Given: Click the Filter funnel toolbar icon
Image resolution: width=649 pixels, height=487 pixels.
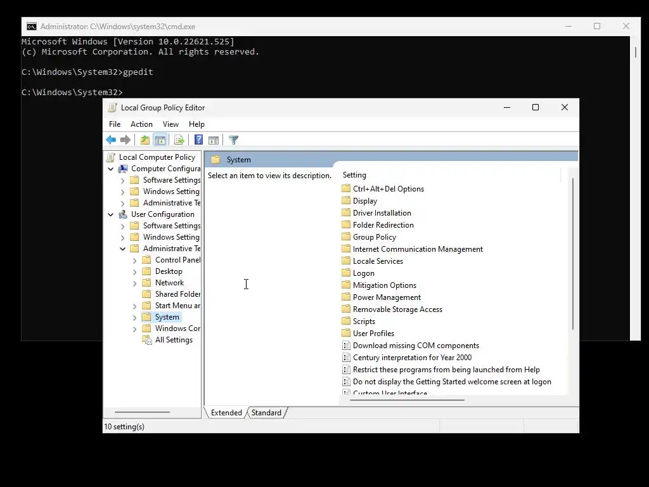Looking at the screenshot, I should (x=233, y=140).
